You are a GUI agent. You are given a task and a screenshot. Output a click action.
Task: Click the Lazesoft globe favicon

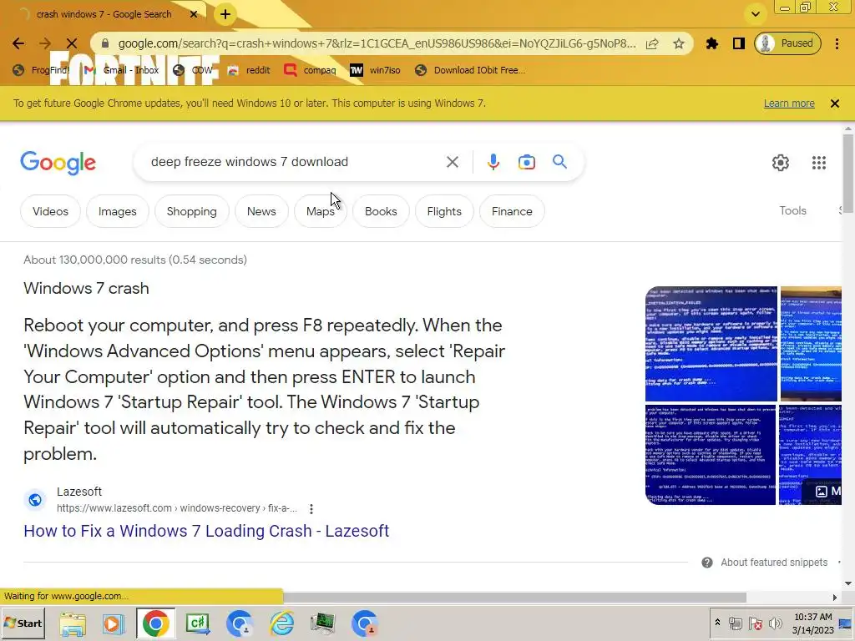click(x=35, y=499)
